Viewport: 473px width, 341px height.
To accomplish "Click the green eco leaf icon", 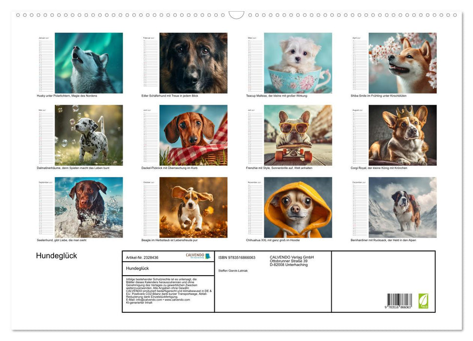I will pyautogui.click(x=423, y=301).
